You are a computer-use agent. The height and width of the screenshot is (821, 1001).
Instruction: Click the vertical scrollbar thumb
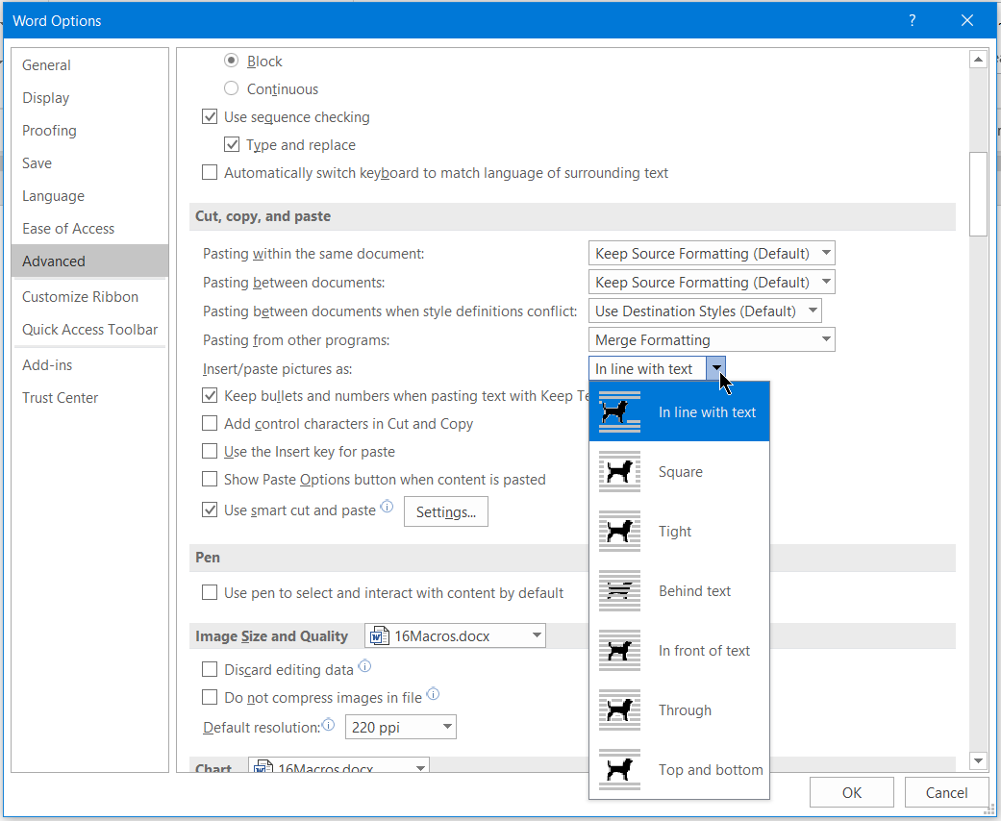coord(978,194)
